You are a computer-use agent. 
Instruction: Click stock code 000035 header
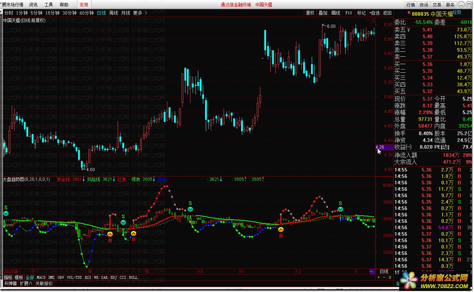click(421, 14)
